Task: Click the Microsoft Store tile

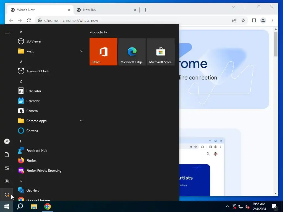Action: point(161,52)
